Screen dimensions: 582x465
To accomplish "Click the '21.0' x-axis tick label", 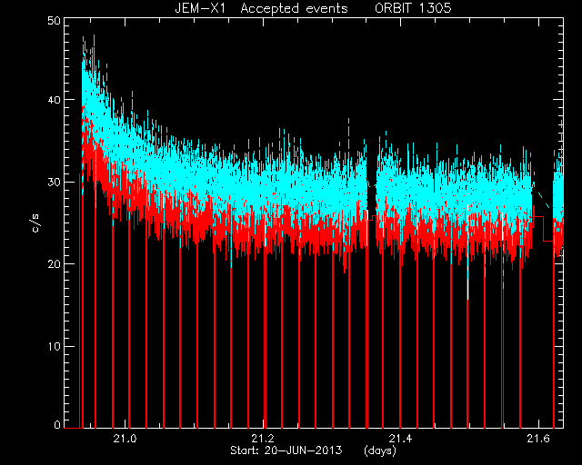I will tap(125, 439).
